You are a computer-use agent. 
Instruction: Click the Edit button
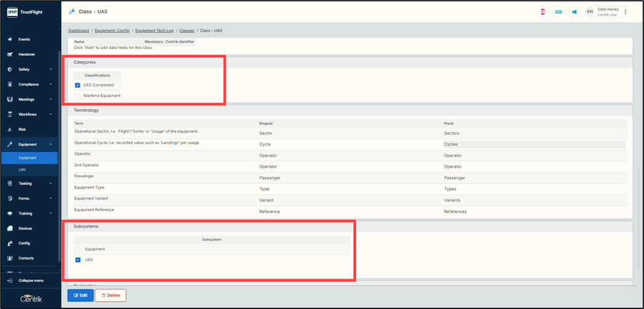point(80,296)
